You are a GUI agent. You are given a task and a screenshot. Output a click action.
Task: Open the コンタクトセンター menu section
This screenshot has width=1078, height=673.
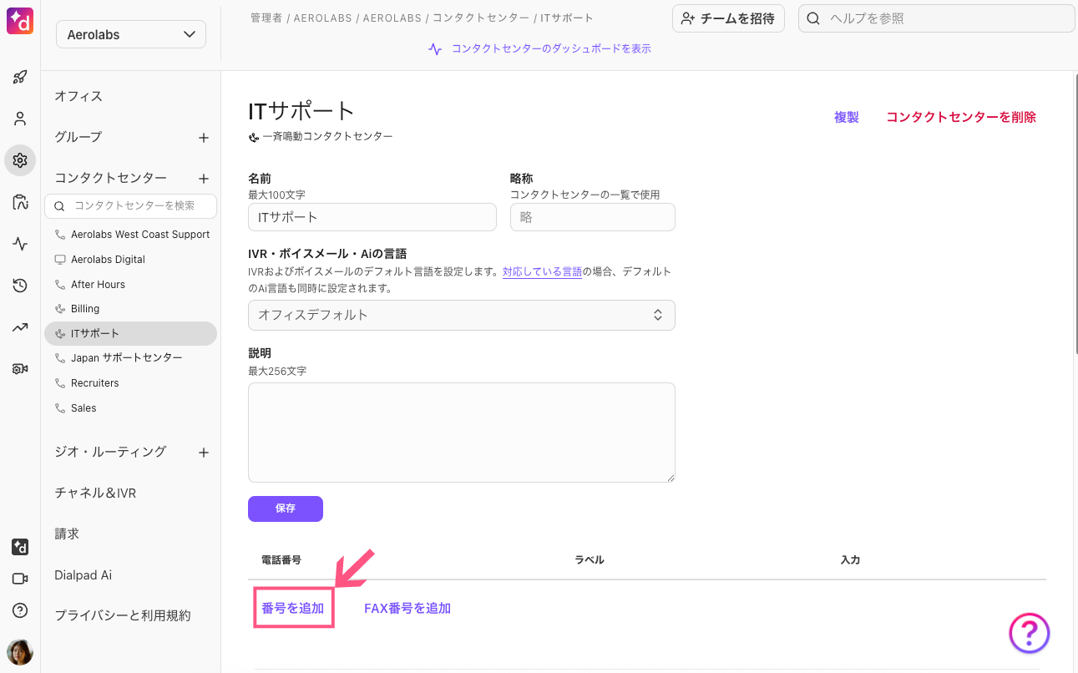tap(110, 178)
